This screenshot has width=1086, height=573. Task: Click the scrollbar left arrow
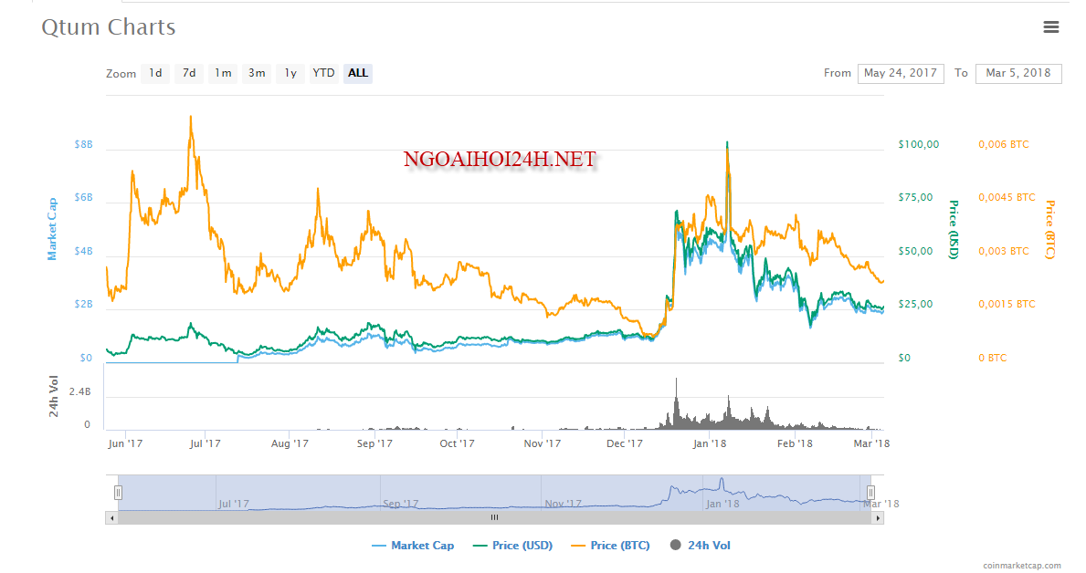click(112, 517)
